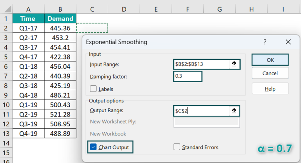Click the dialog help question mark icon
Screen dimensions: 301x163
click(265, 42)
